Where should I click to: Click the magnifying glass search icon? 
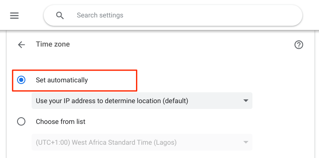pyautogui.click(x=60, y=15)
